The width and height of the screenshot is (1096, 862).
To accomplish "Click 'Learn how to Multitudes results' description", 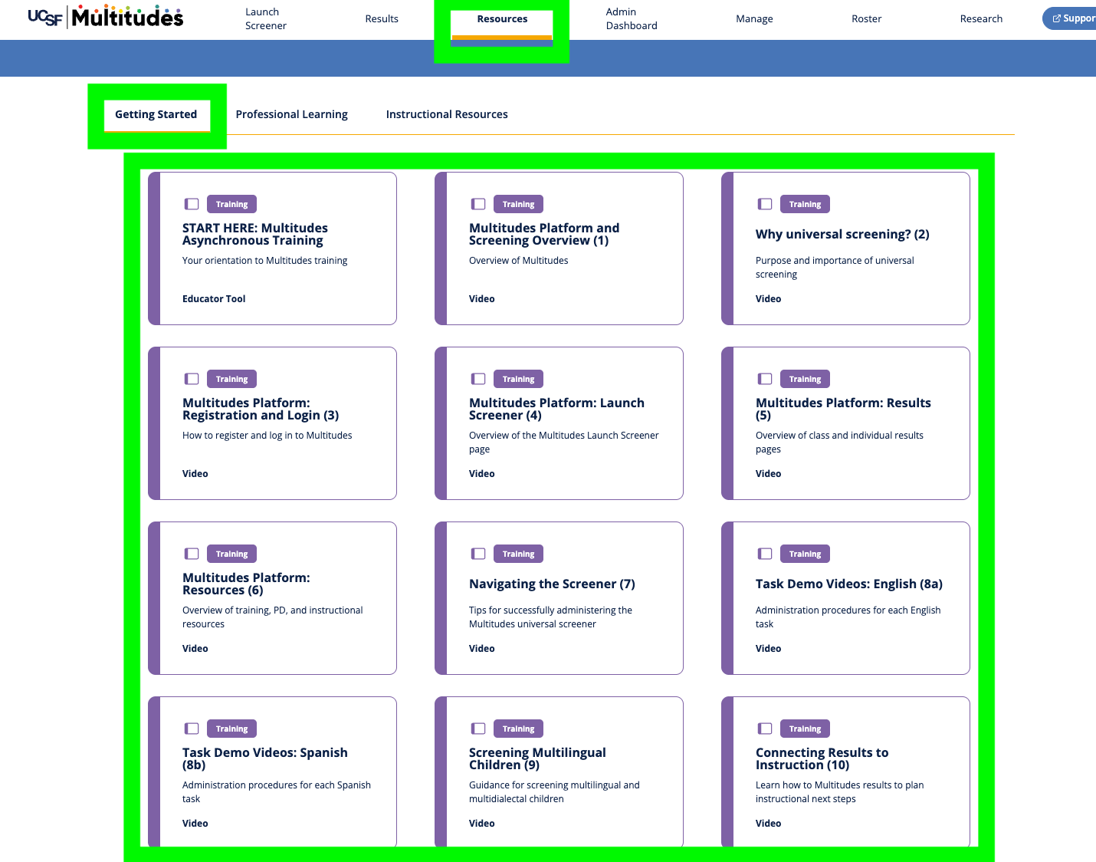I will click(x=839, y=792).
